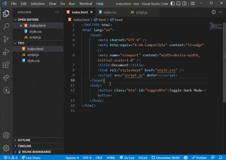Image resolution: width=226 pixels, height=160 pixels.
Task: Open script.js link in line 9
Action: tap(133, 75)
